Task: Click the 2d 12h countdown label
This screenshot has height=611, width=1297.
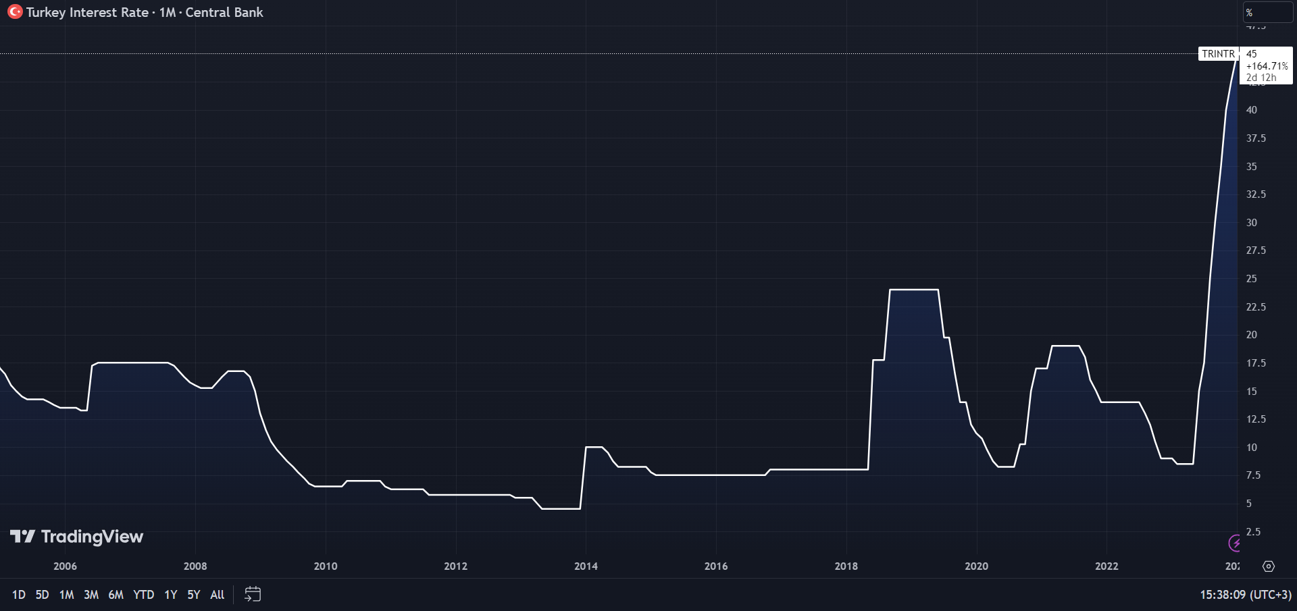Action: coord(1261,78)
